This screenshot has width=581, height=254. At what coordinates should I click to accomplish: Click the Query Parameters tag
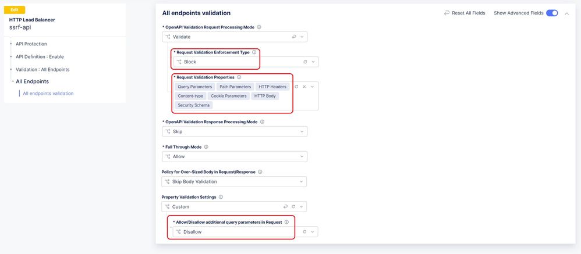click(195, 87)
